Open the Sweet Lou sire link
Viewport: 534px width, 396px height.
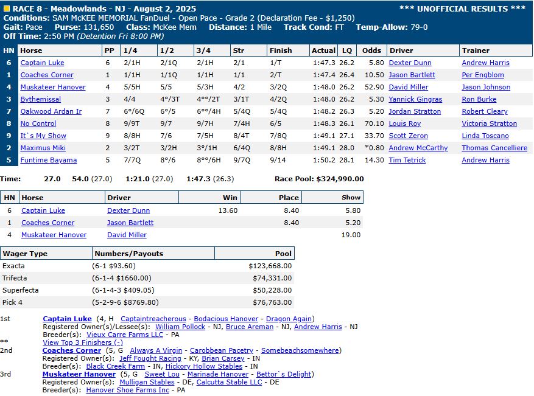click(x=163, y=374)
